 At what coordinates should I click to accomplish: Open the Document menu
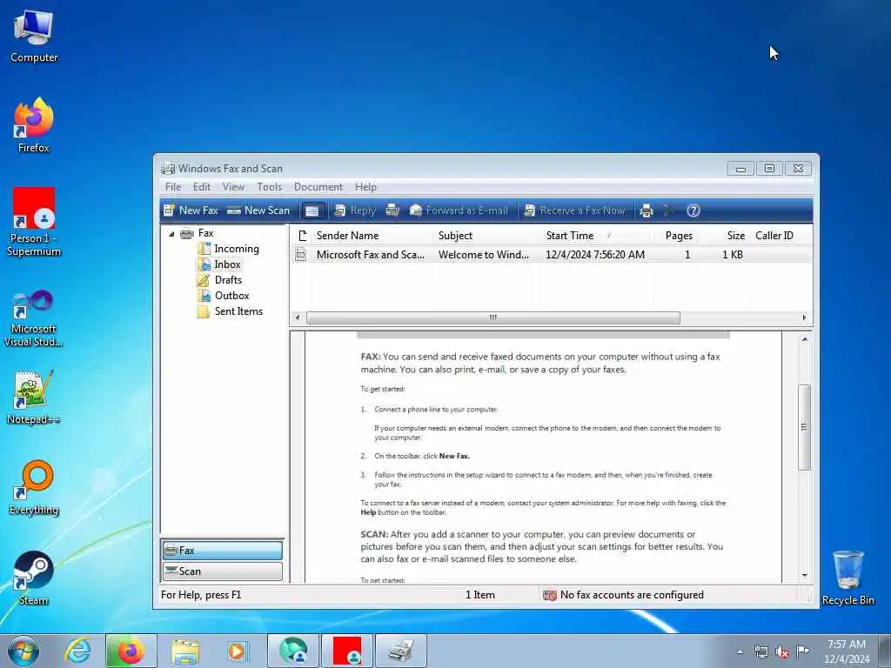click(318, 187)
